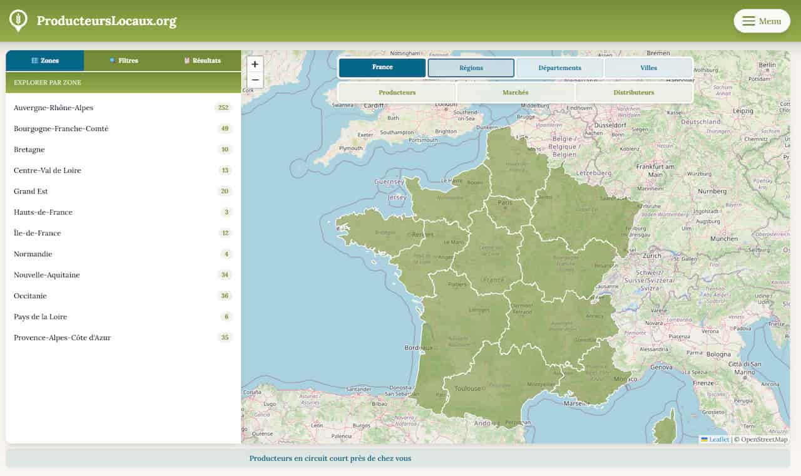Image resolution: width=801 pixels, height=476 pixels.
Task: Open Normandie zone entry
Action: [x=123, y=254]
